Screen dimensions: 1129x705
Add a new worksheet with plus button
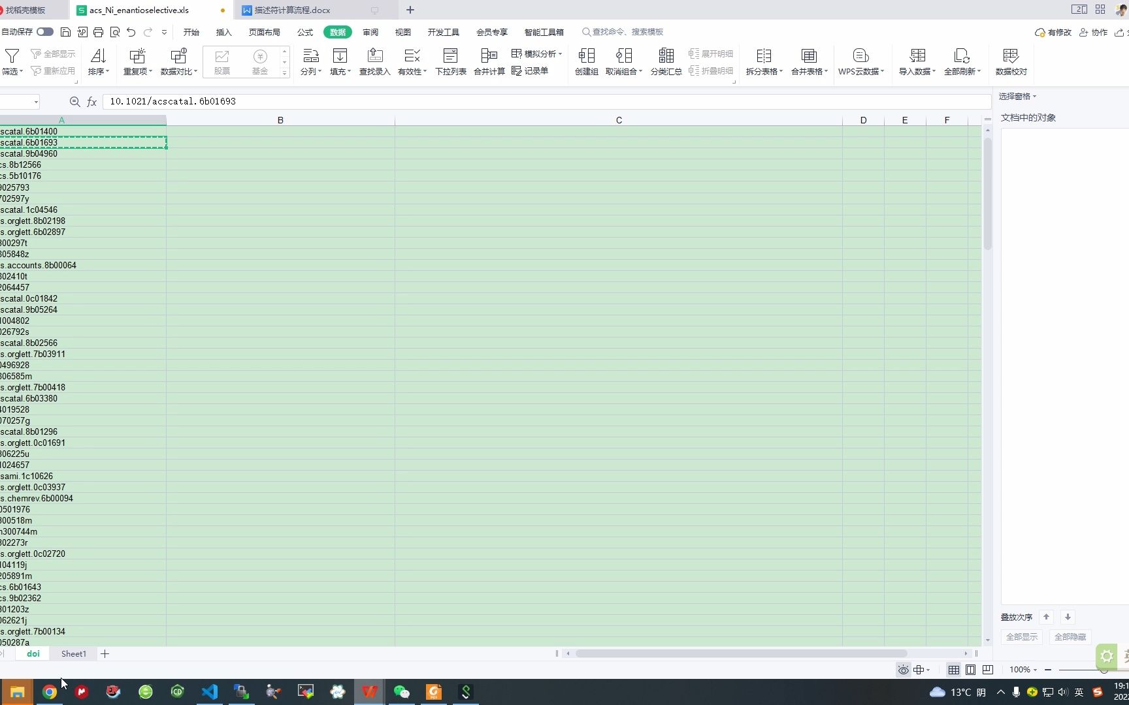click(x=105, y=653)
